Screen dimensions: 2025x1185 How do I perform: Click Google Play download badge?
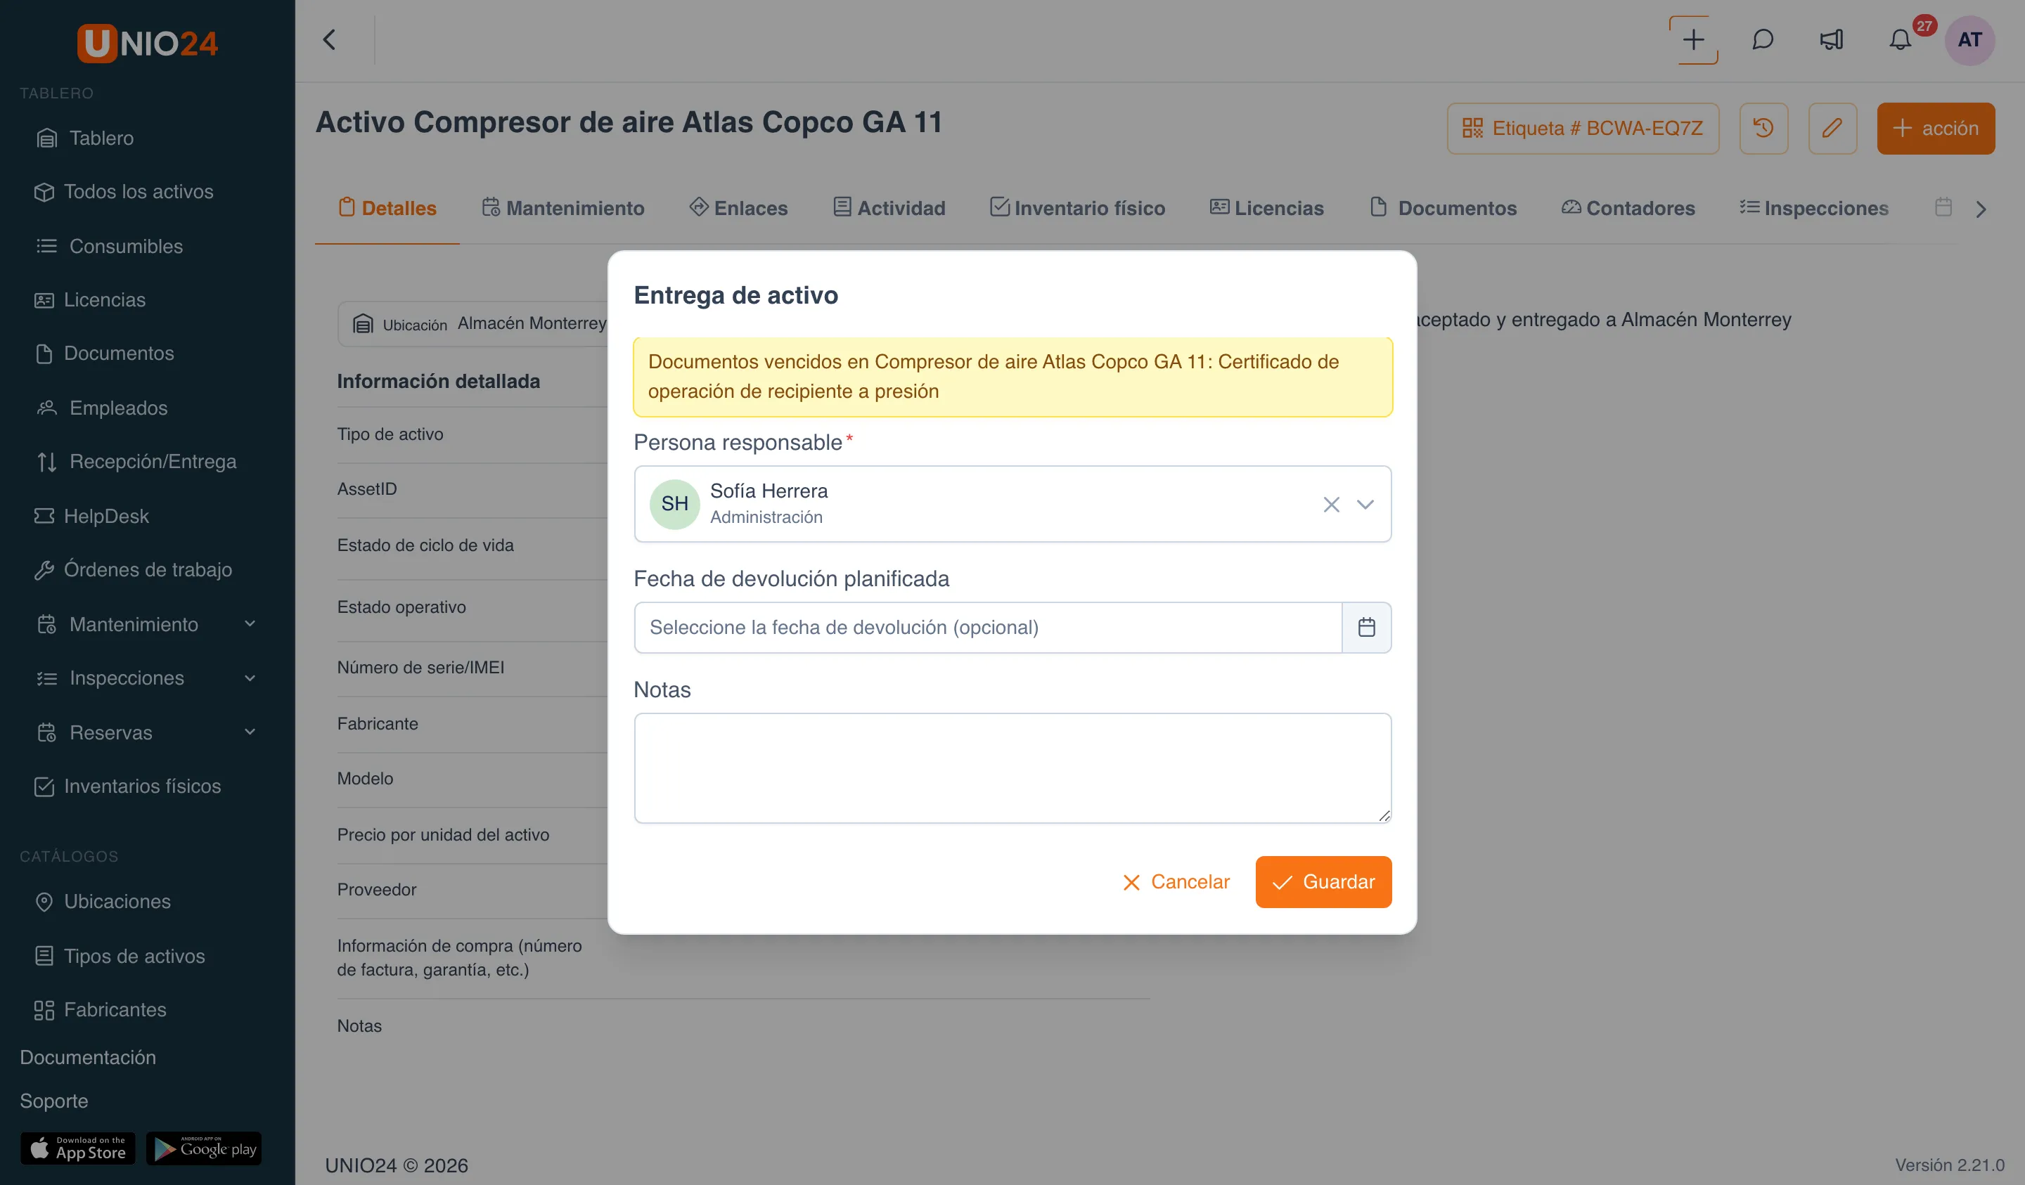pyautogui.click(x=204, y=1149)
